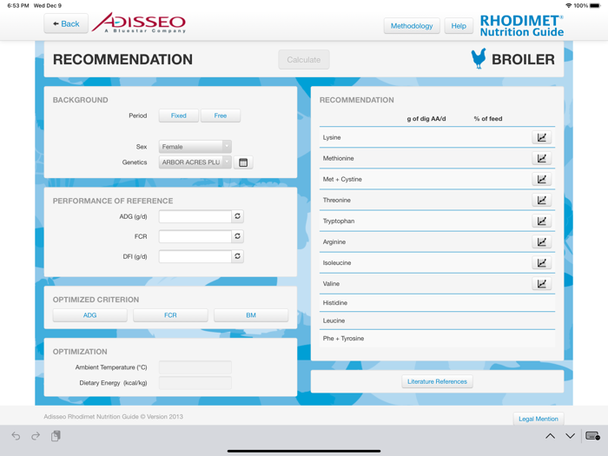Tap the DFI (g/d) input field
Screen dimensions: 608x456
pyautogui.click(x=195, y=256)
